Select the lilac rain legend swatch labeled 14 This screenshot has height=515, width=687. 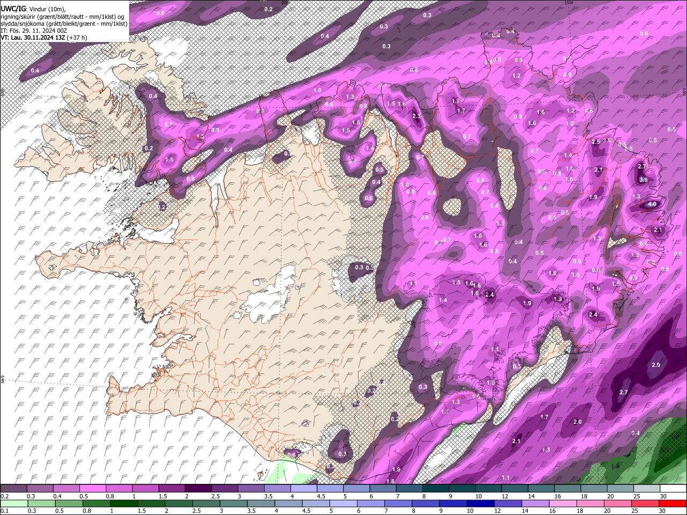tap(535, 504)
